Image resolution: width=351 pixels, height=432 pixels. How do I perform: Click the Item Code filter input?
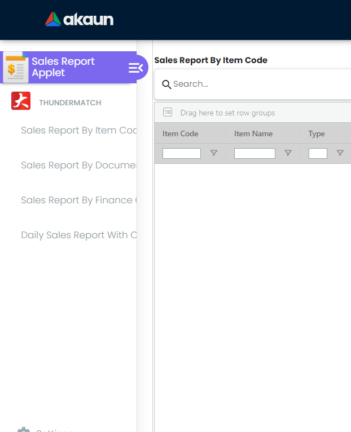182,153
